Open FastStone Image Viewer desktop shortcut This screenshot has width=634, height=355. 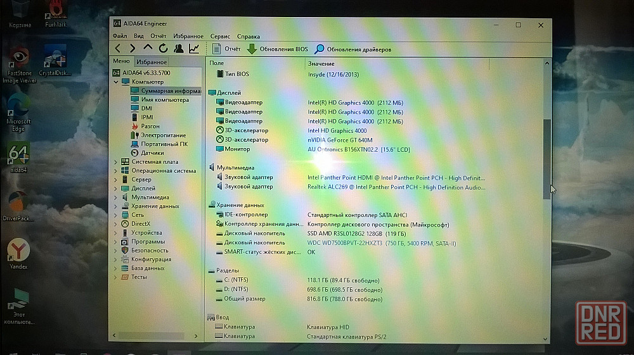tap(19, 65)
